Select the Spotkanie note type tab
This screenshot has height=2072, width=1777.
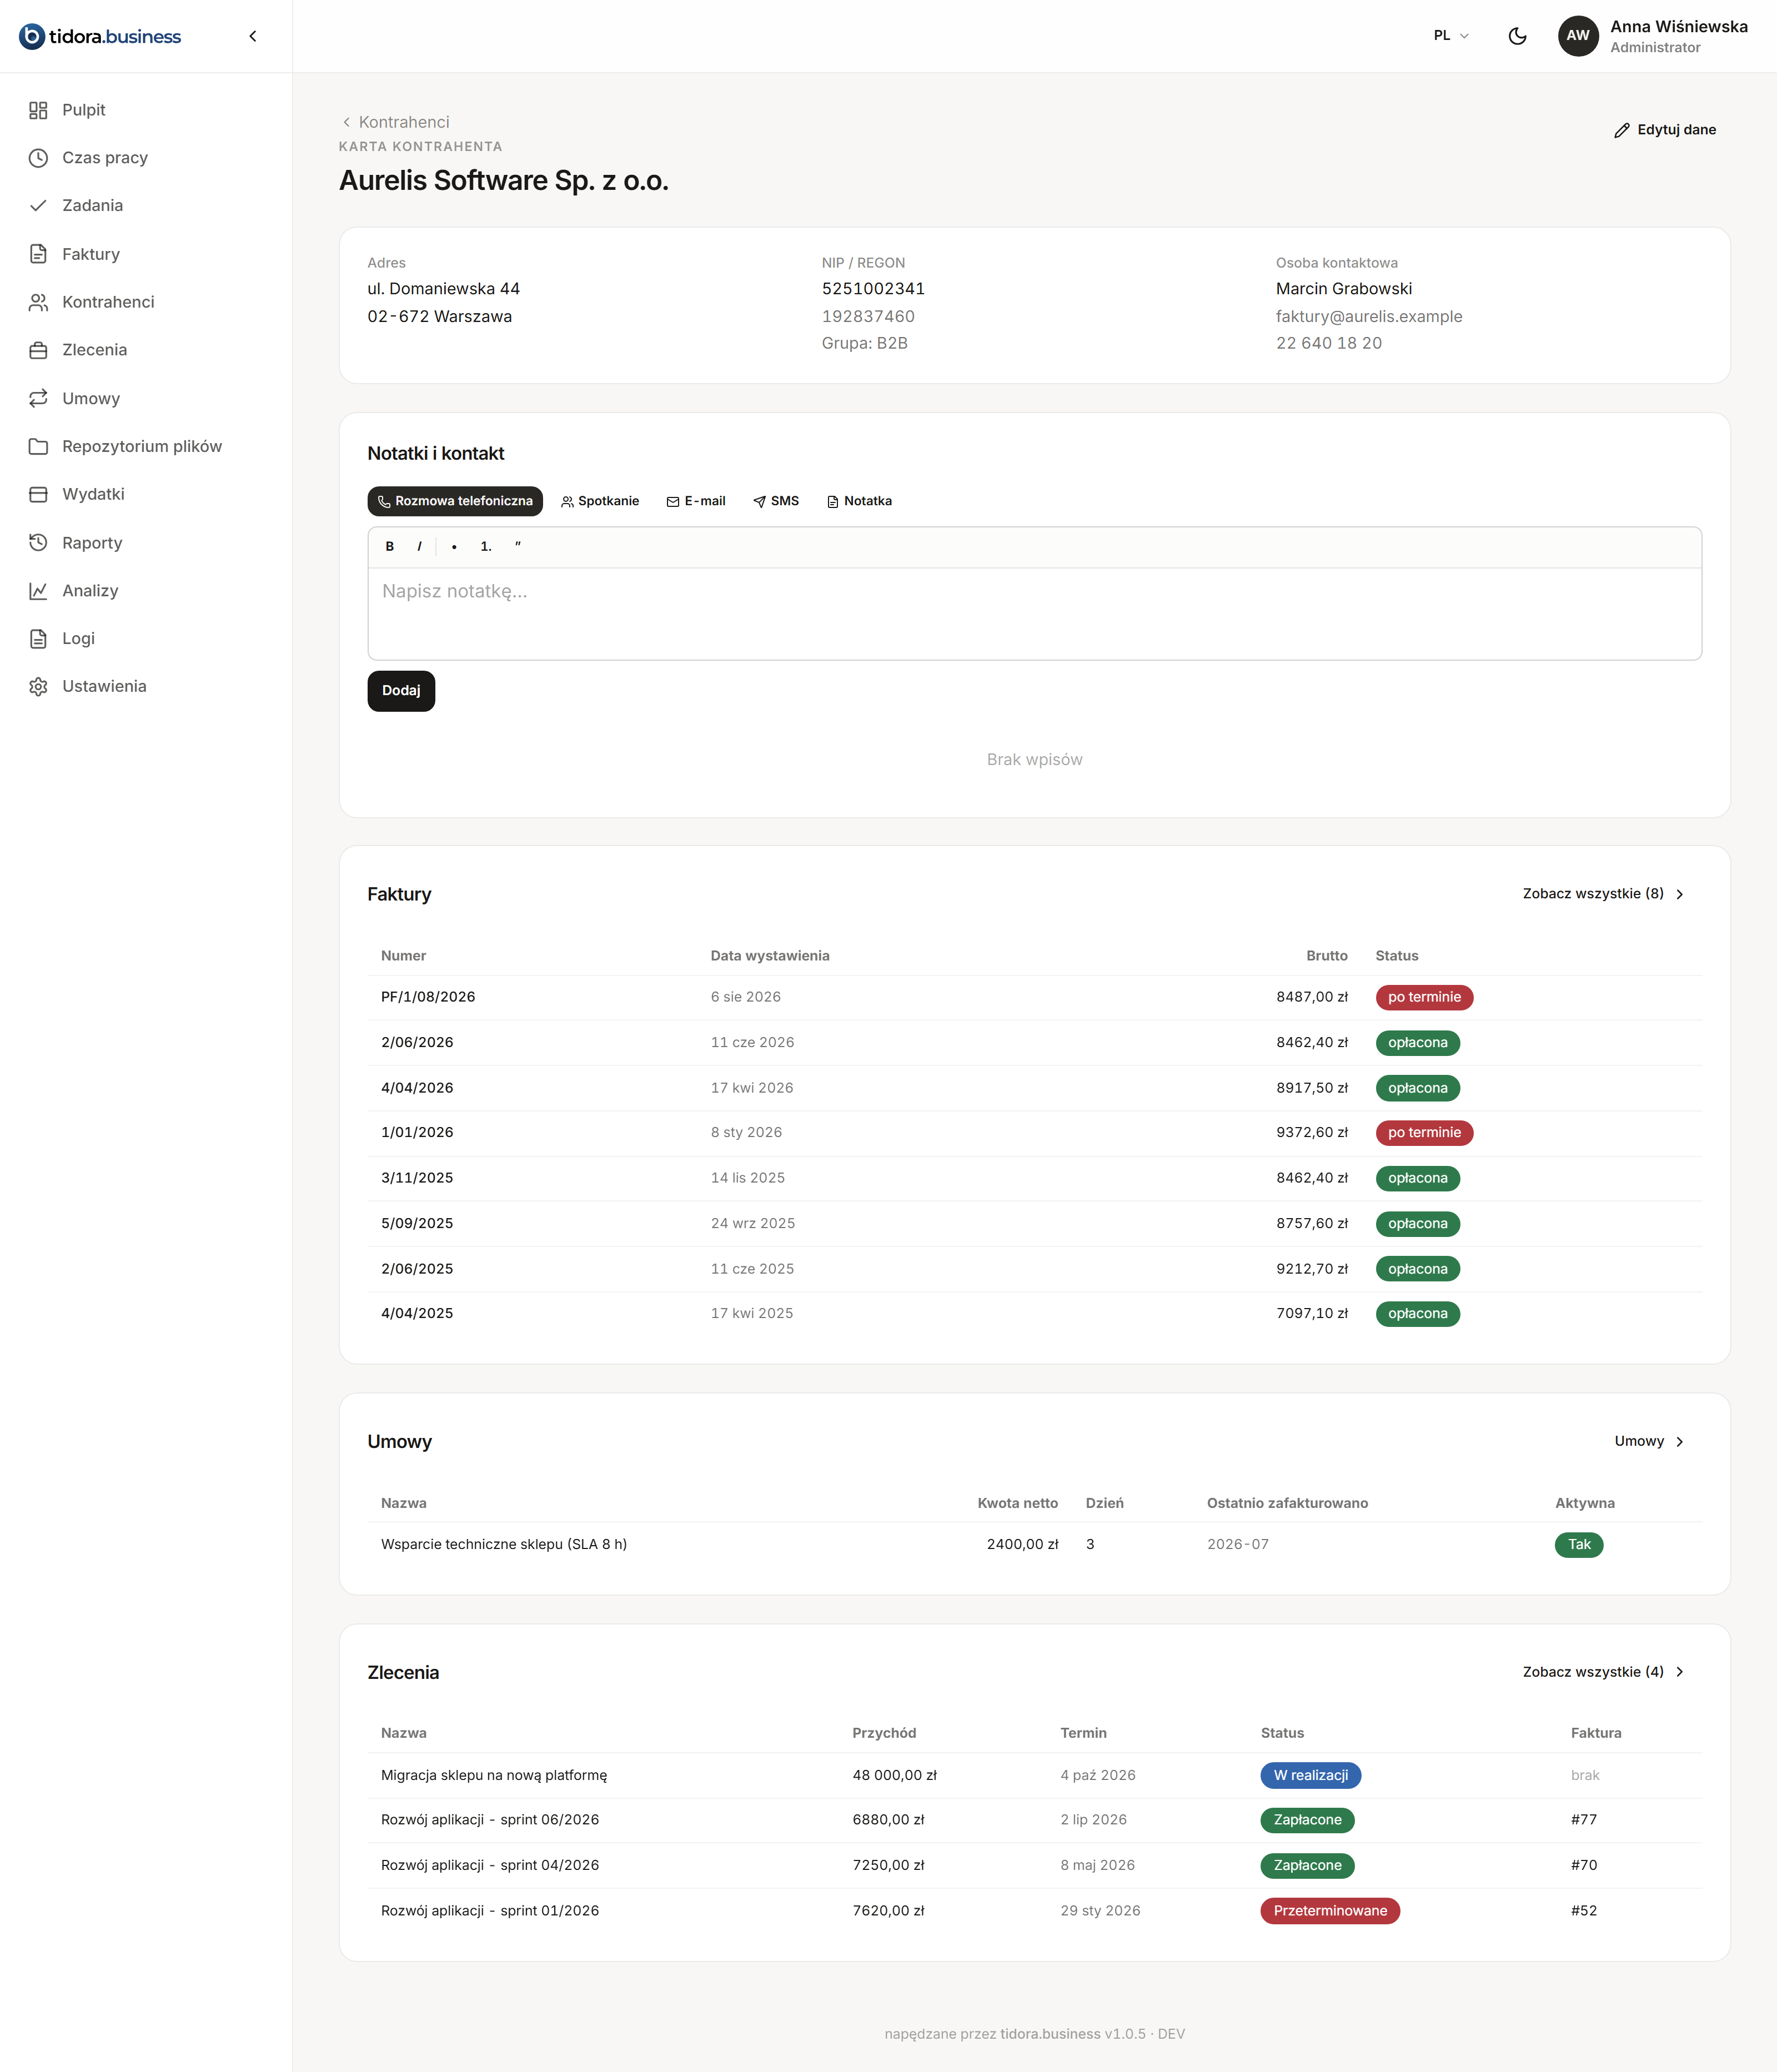[600, 501]
